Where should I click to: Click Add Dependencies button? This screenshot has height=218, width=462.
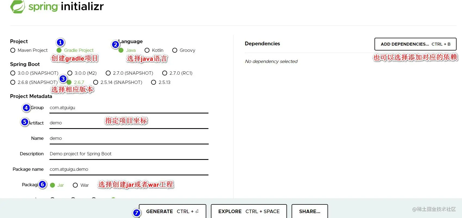(416, 44)
